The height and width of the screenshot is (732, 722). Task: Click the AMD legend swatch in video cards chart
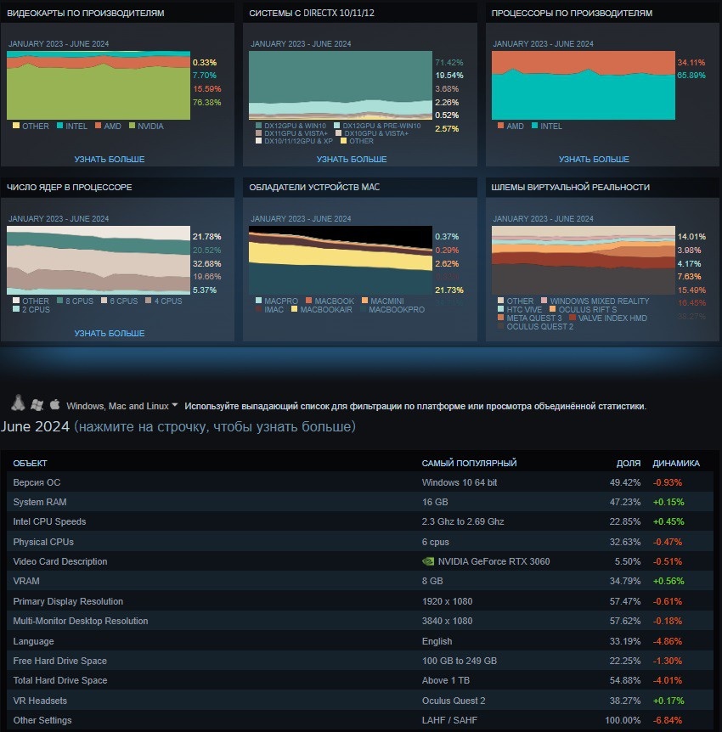click(98, 126)
